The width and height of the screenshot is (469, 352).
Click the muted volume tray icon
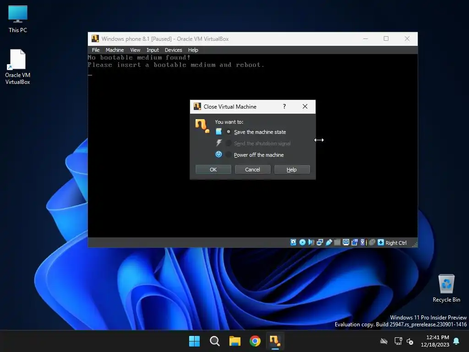(x=410, y=341)
